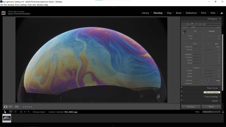Toggle switch on the tooltip-covered panel
Screen dimensions: 226x127
click(182, 91)
